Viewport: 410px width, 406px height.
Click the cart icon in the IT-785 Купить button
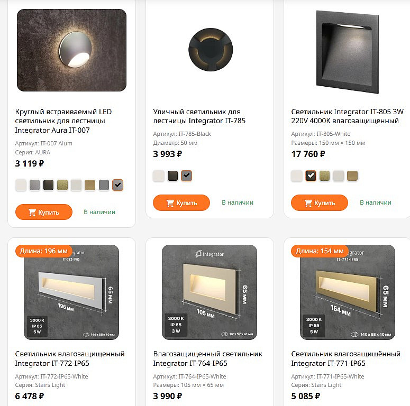coord(170,203)
